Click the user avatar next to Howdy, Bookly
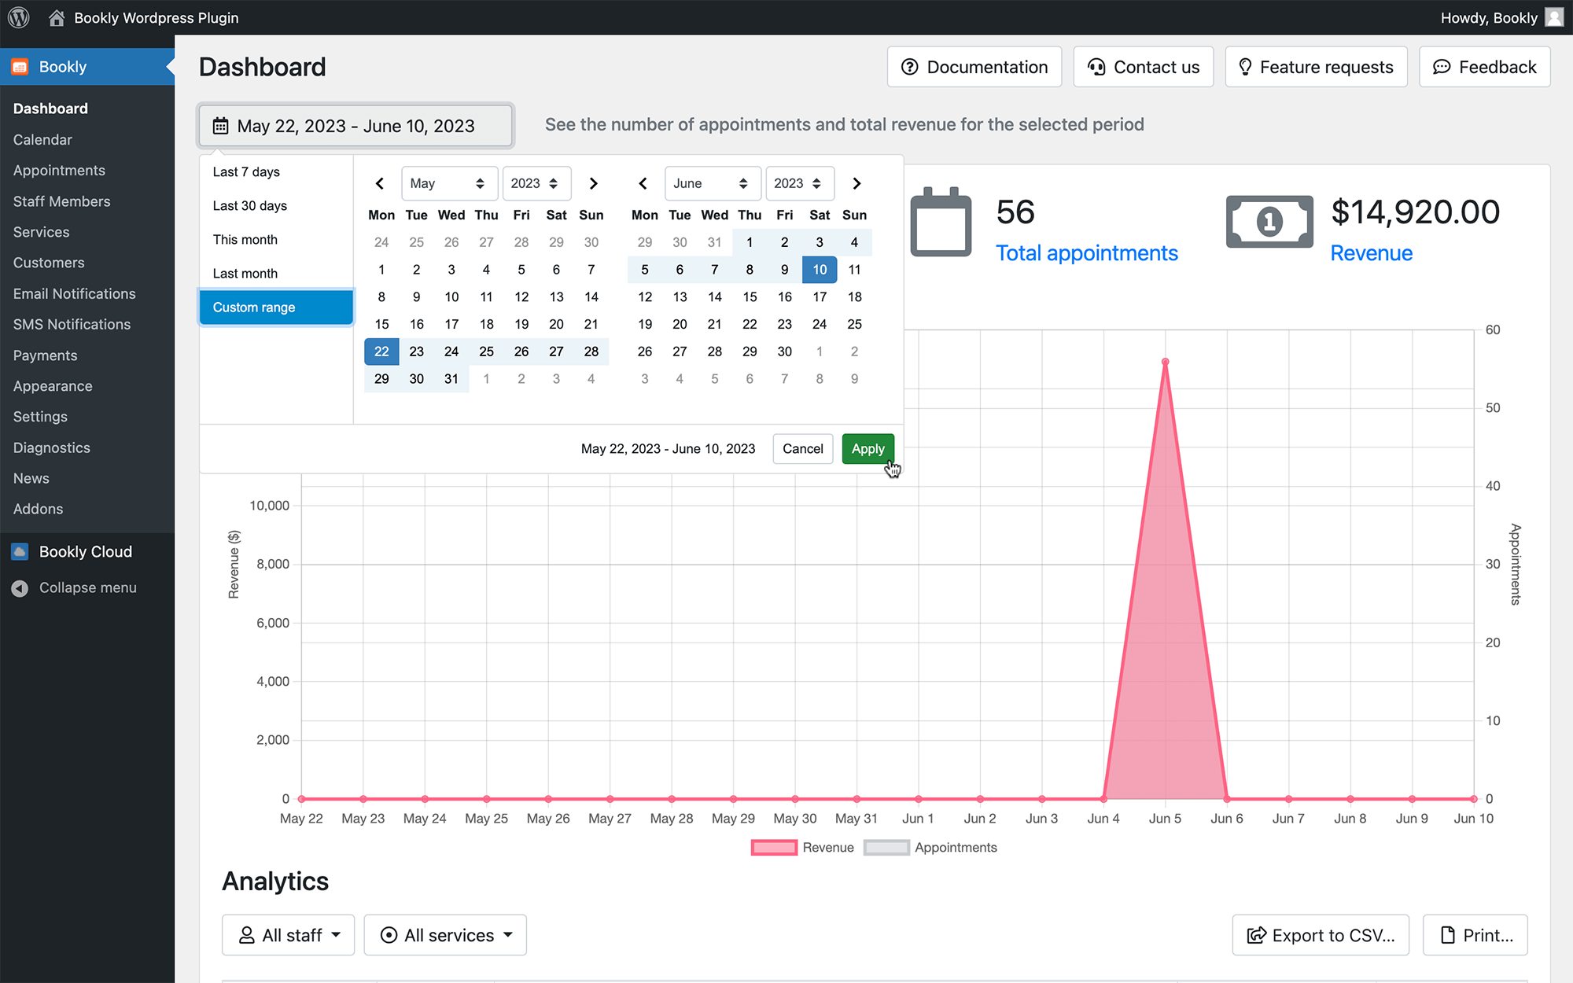1573x983 pixels. (x=1554, y=17)
